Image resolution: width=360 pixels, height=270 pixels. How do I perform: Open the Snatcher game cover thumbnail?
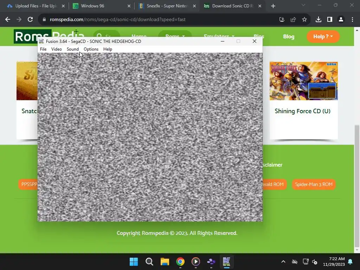27,81
